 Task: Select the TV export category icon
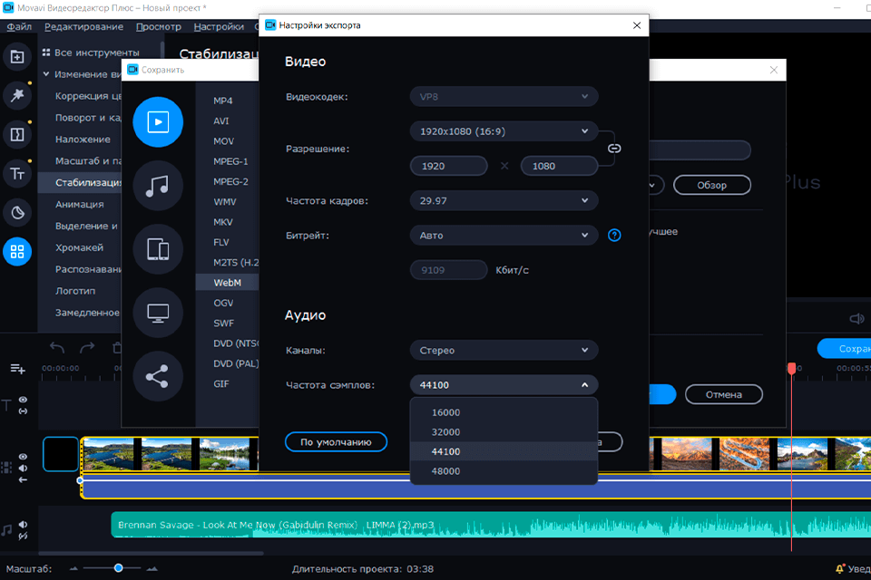tap(158, 313)
